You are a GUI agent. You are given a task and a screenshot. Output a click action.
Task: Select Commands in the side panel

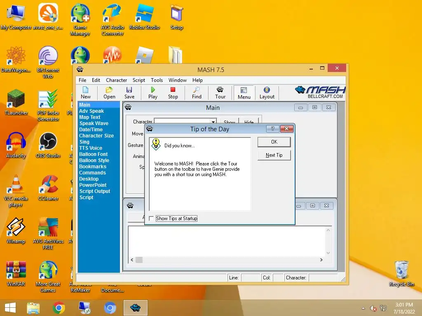[92, 173]
